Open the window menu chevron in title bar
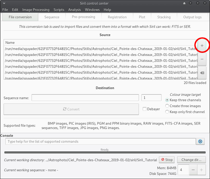Viewport: 210px width, 179px height. 4,3
